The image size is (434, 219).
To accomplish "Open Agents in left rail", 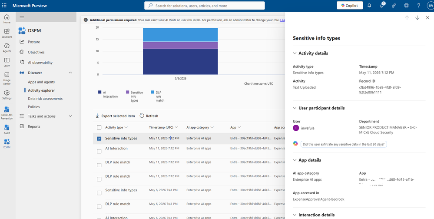I will [7, 48].
